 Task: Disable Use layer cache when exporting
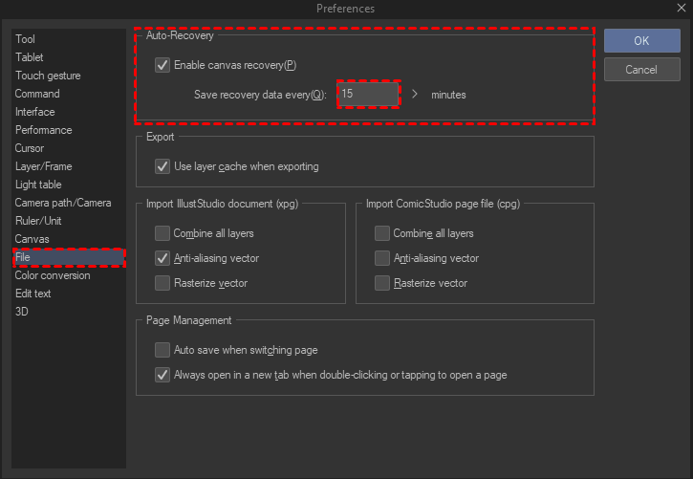[x=162, y=166]
